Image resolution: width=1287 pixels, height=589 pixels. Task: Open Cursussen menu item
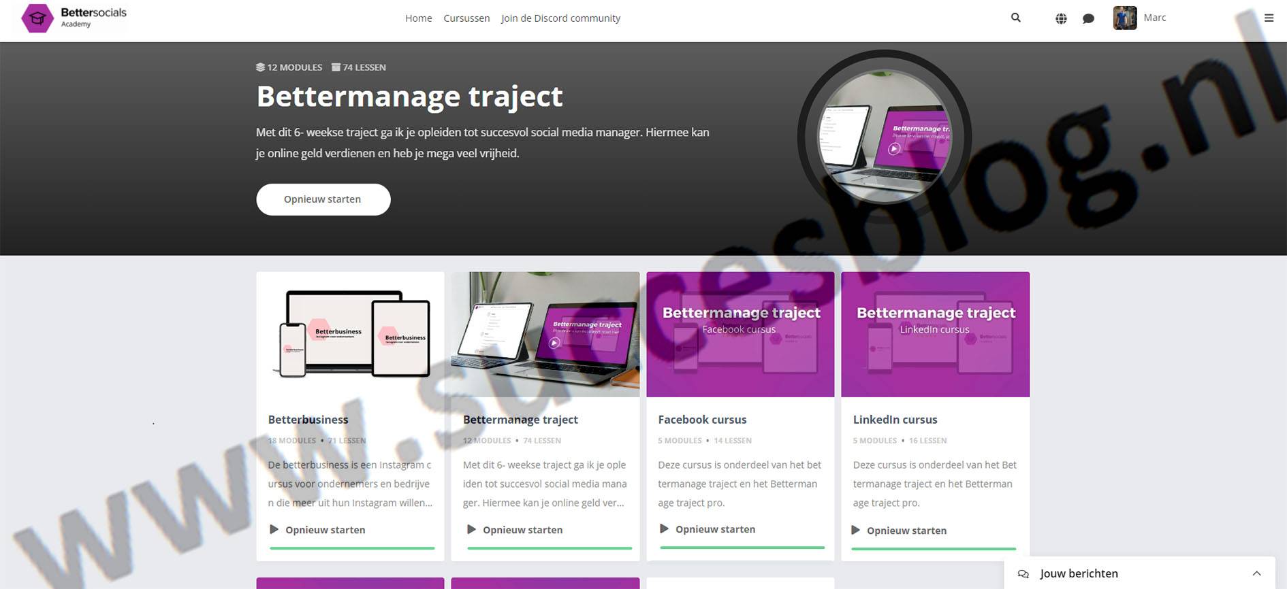pos(466,18)
